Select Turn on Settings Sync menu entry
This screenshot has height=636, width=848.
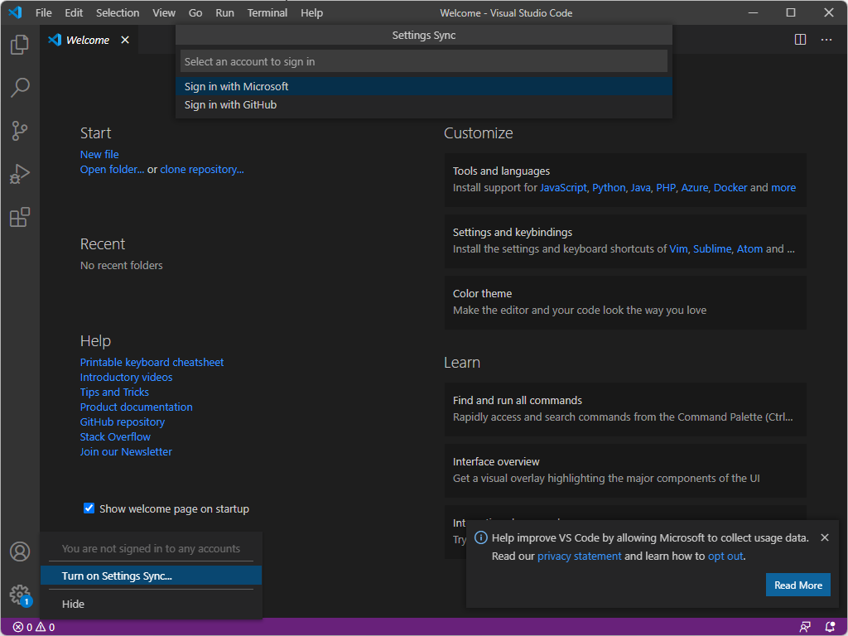(x=151, y=576)
